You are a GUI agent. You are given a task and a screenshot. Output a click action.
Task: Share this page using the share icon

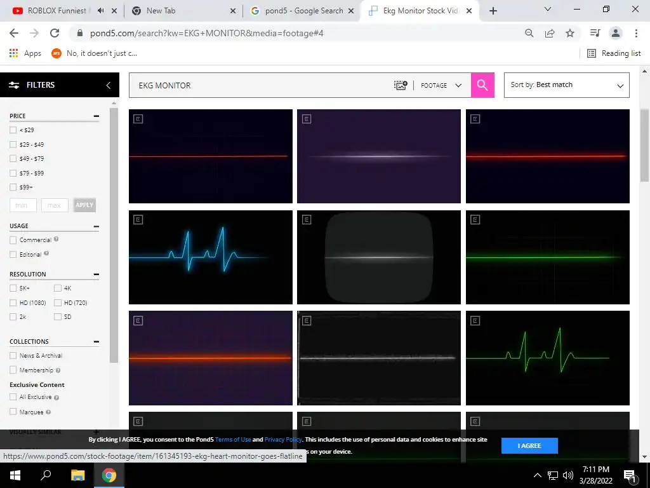click(550, 33)
